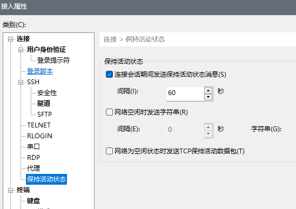Open 登录提示符 settings

pos(53,60)
